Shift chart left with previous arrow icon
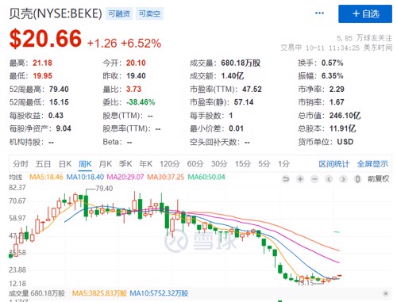 pos(329,179)
